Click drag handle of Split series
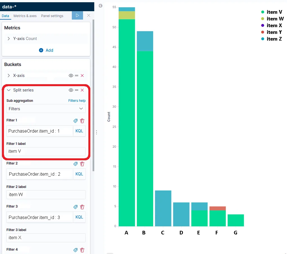Viewport: 287px width, 254px height. [77, 90]
